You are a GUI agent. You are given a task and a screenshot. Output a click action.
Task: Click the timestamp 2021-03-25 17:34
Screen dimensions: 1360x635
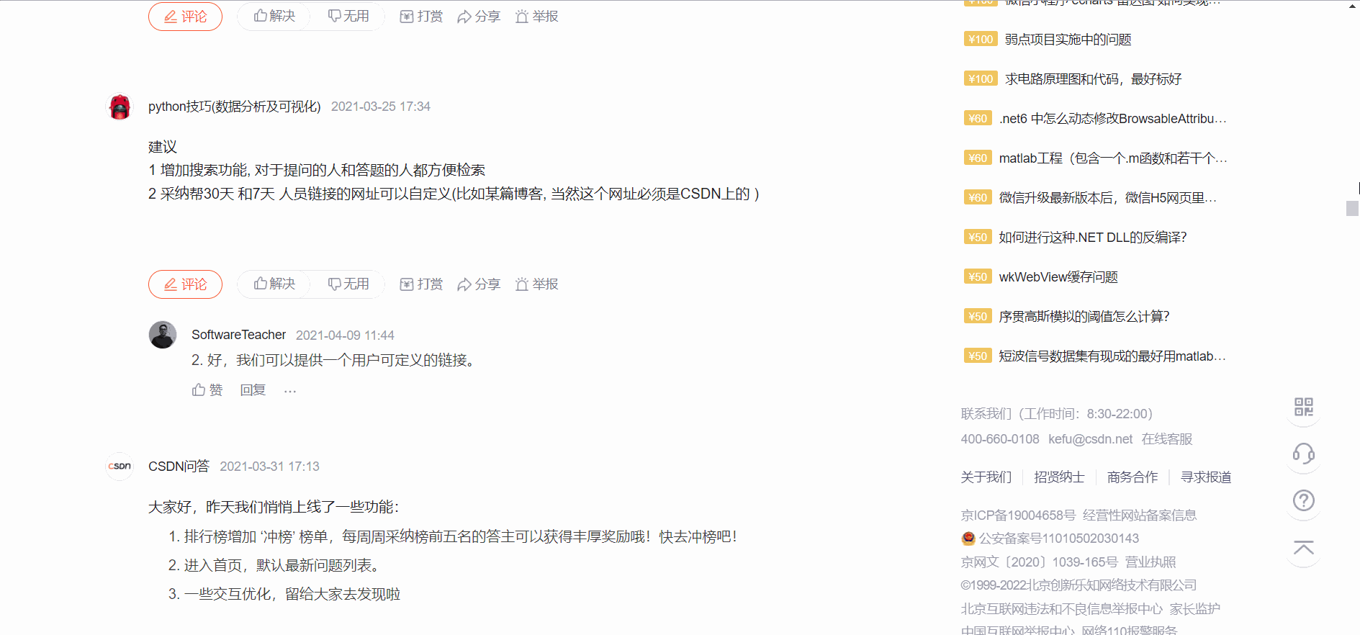point(381,107)
